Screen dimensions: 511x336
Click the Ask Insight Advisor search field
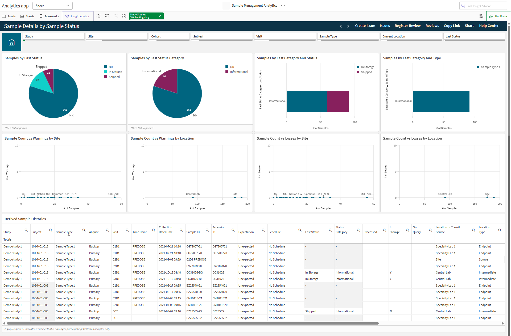pyautogui.click(x=483, y=6)
